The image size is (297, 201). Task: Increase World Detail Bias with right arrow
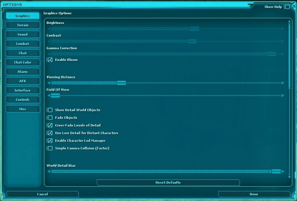(283, 171)
